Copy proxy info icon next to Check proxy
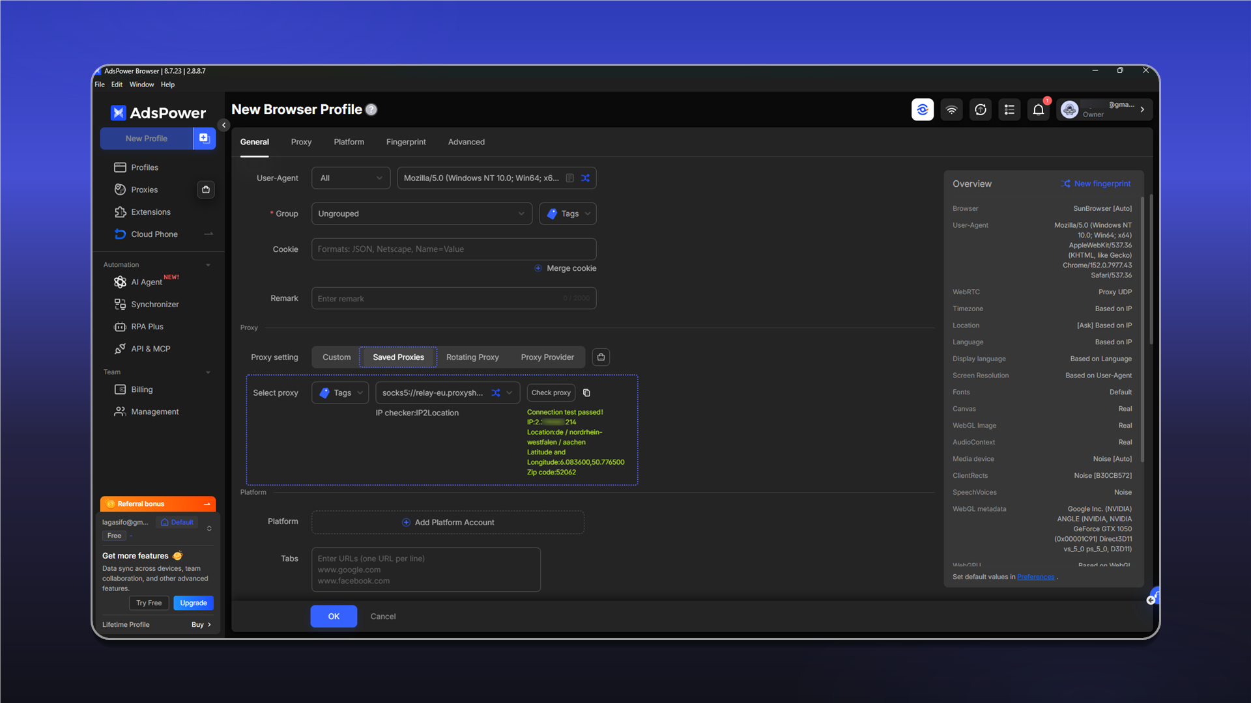1251x703 pixels. (586, 393)
